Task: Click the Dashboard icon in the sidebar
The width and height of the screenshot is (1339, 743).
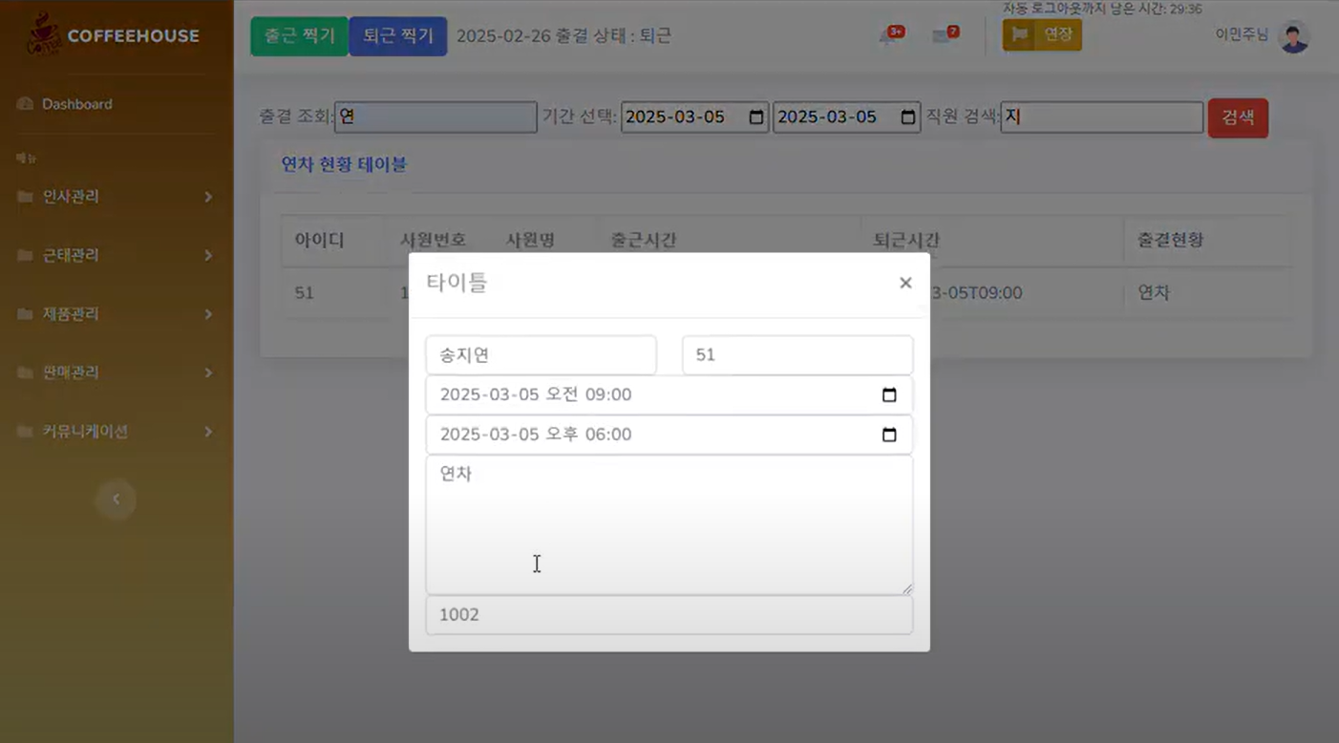Action: pos(26,103)
